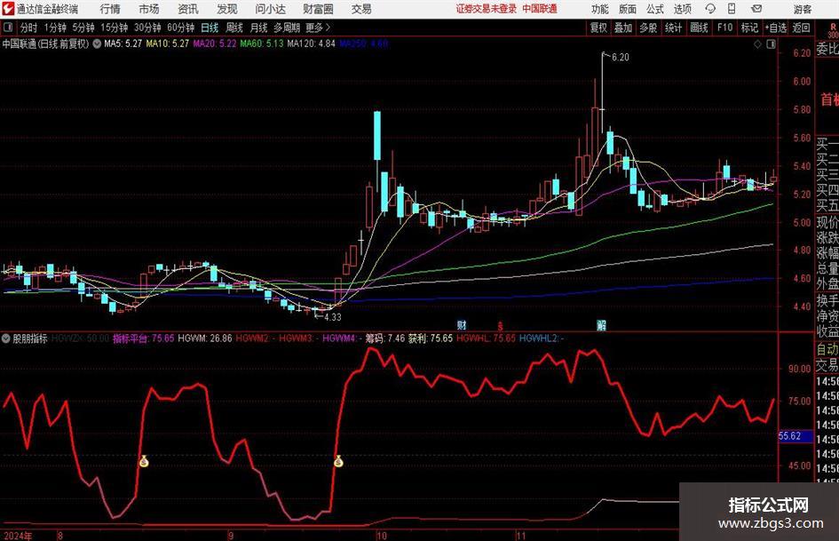Click the second money bag signal icon
This screenshot has height=541, width=839.
pyautogui.click(x=338, y=461)
